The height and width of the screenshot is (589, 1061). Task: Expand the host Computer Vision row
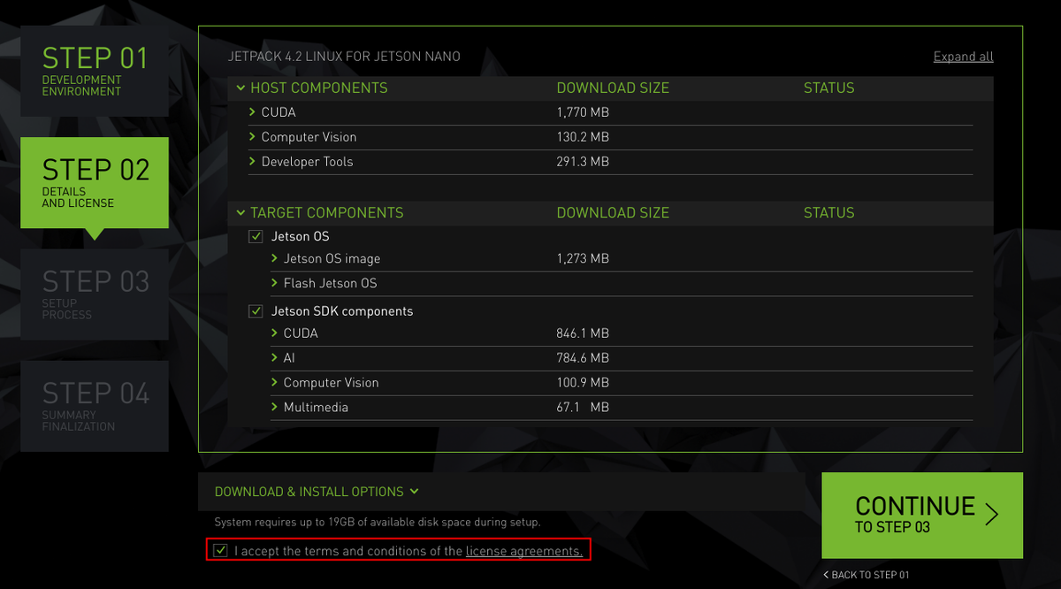coord(252,137)
